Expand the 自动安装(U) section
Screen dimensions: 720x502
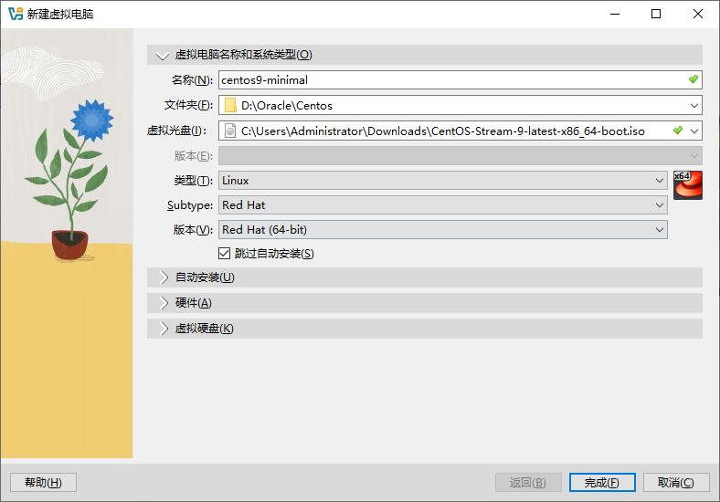pyautogui.click(x=425, y=277)
